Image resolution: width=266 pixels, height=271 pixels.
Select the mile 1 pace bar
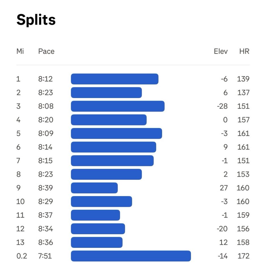[x=115, y=79]
